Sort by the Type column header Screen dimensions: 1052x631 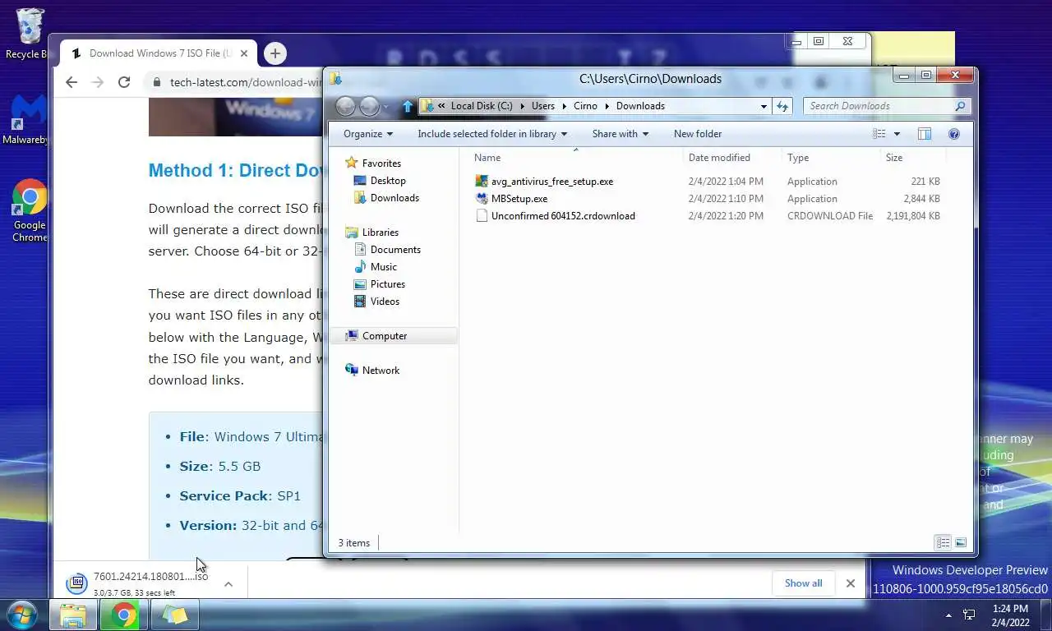click(x=830, y=158)
